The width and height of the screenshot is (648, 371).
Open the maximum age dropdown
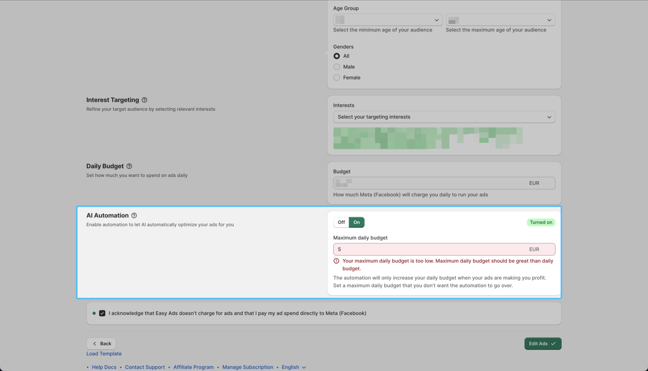(x=500, y=20)
